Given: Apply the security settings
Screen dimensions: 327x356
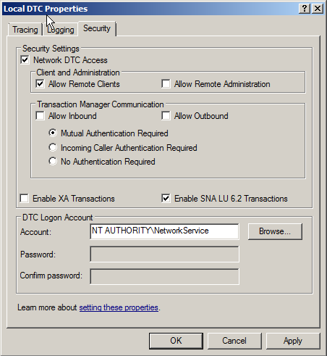Looking at the screenshot, I should 293,341.
